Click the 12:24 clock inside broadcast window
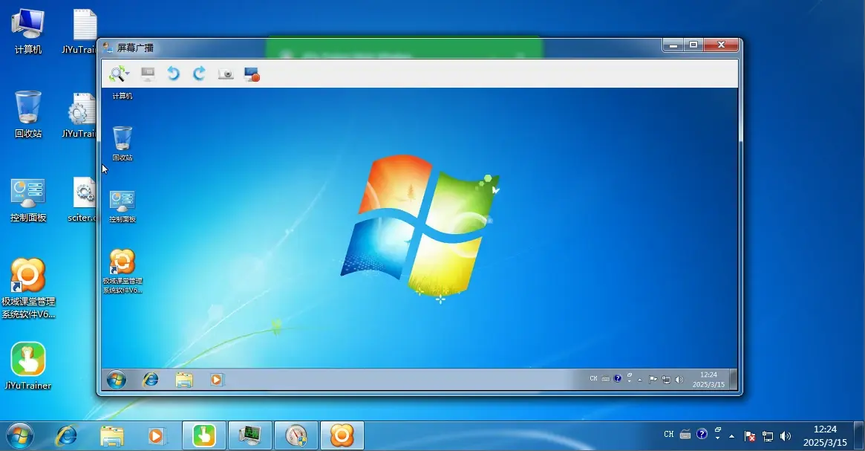Image resolution: width=865 pixels, height=451 pixels. 709,379
